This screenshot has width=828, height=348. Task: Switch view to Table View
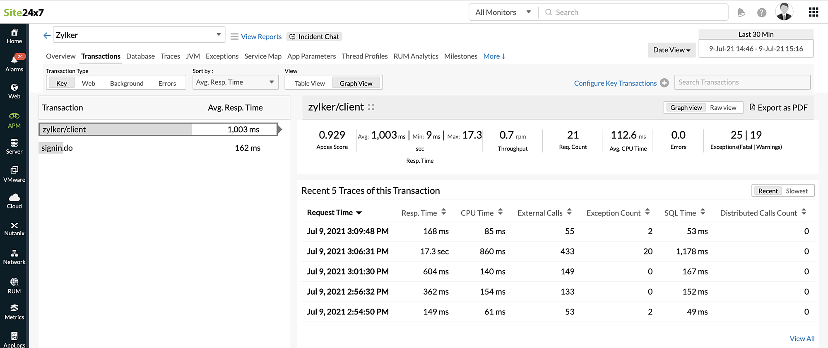coord(310,83)
